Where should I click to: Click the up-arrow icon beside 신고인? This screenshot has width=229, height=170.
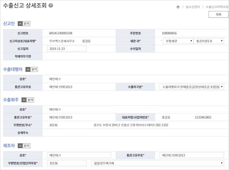tap(20, 23)
